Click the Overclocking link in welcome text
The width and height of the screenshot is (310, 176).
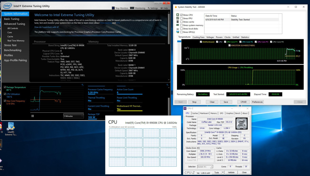pyautogui.click(x=106, y=23)
